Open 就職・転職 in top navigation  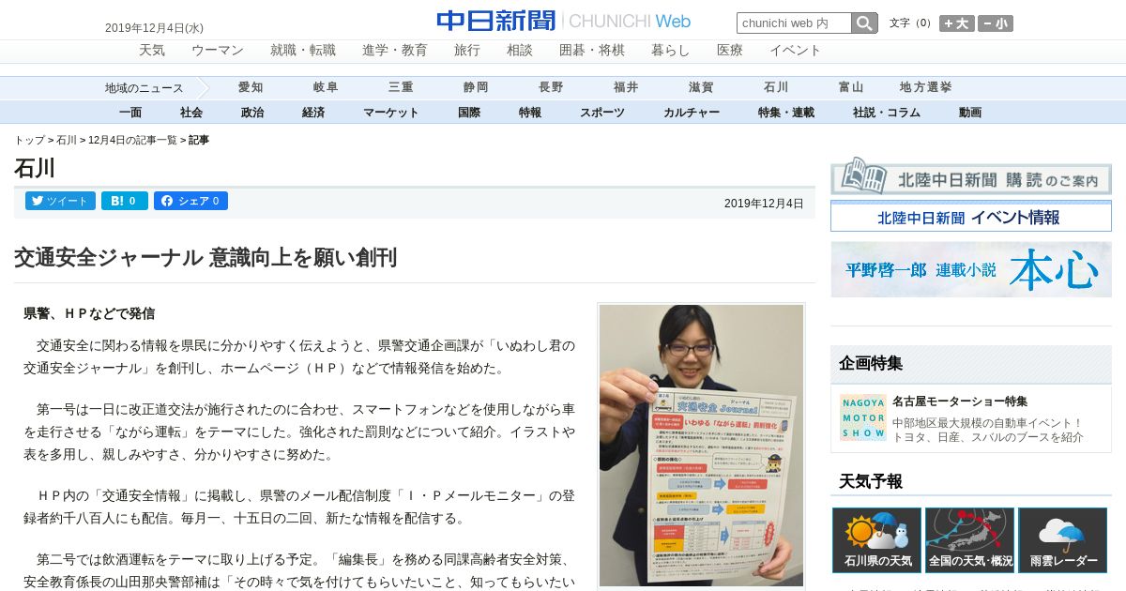(303, 51)
